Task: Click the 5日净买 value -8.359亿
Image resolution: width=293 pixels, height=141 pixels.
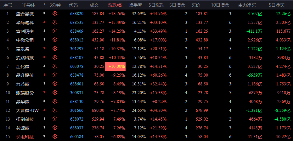Action: tap(283, 111)
